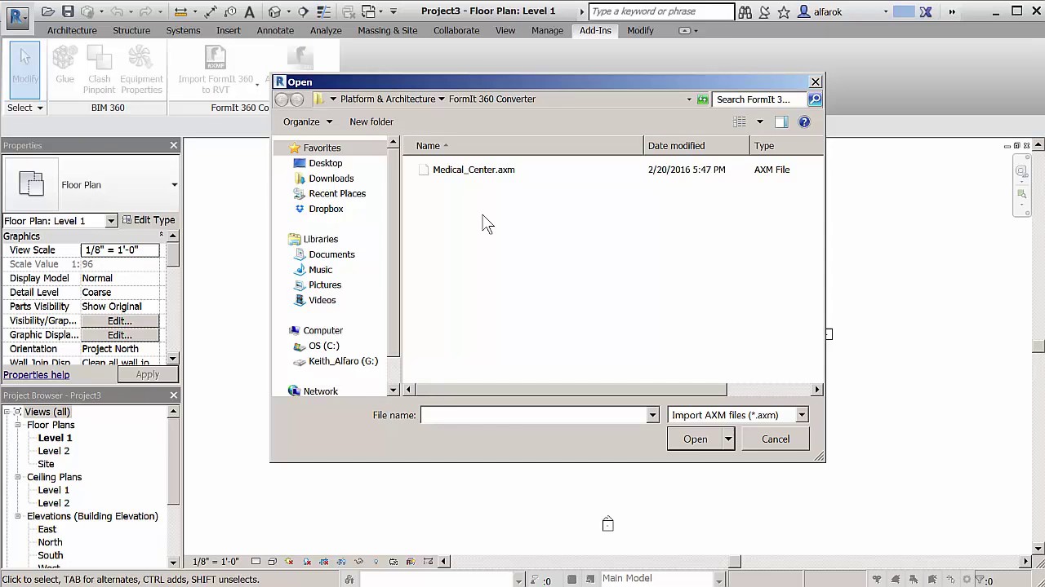Collapse the Floor Plans tree node
This screenshot has width=1045, height=587.
(17, 425)
